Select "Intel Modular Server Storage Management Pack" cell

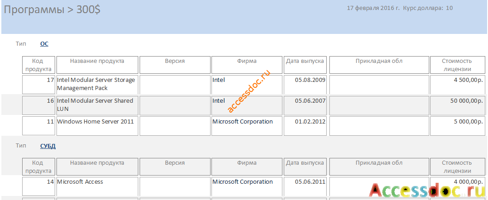97,85
